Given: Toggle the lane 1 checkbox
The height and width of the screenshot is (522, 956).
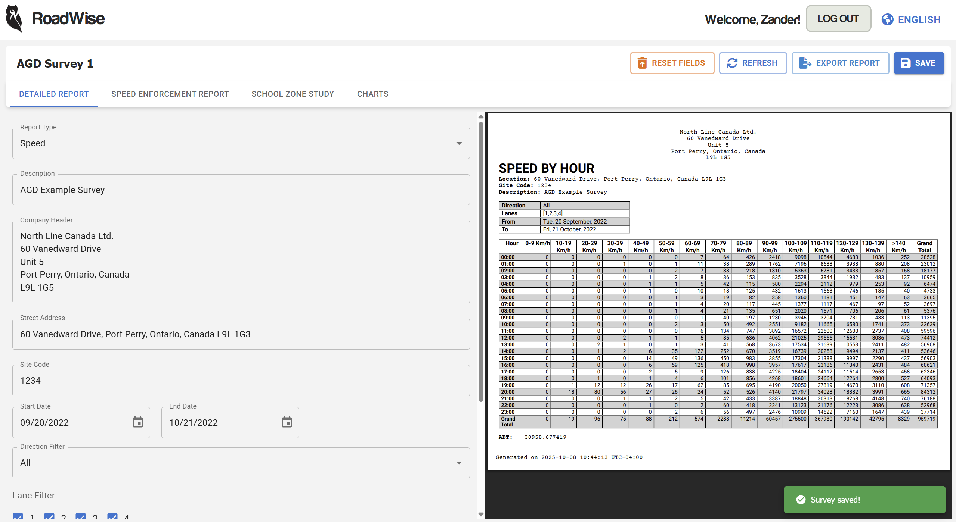Looking at the screenshot, I should [x=18, y=517].
